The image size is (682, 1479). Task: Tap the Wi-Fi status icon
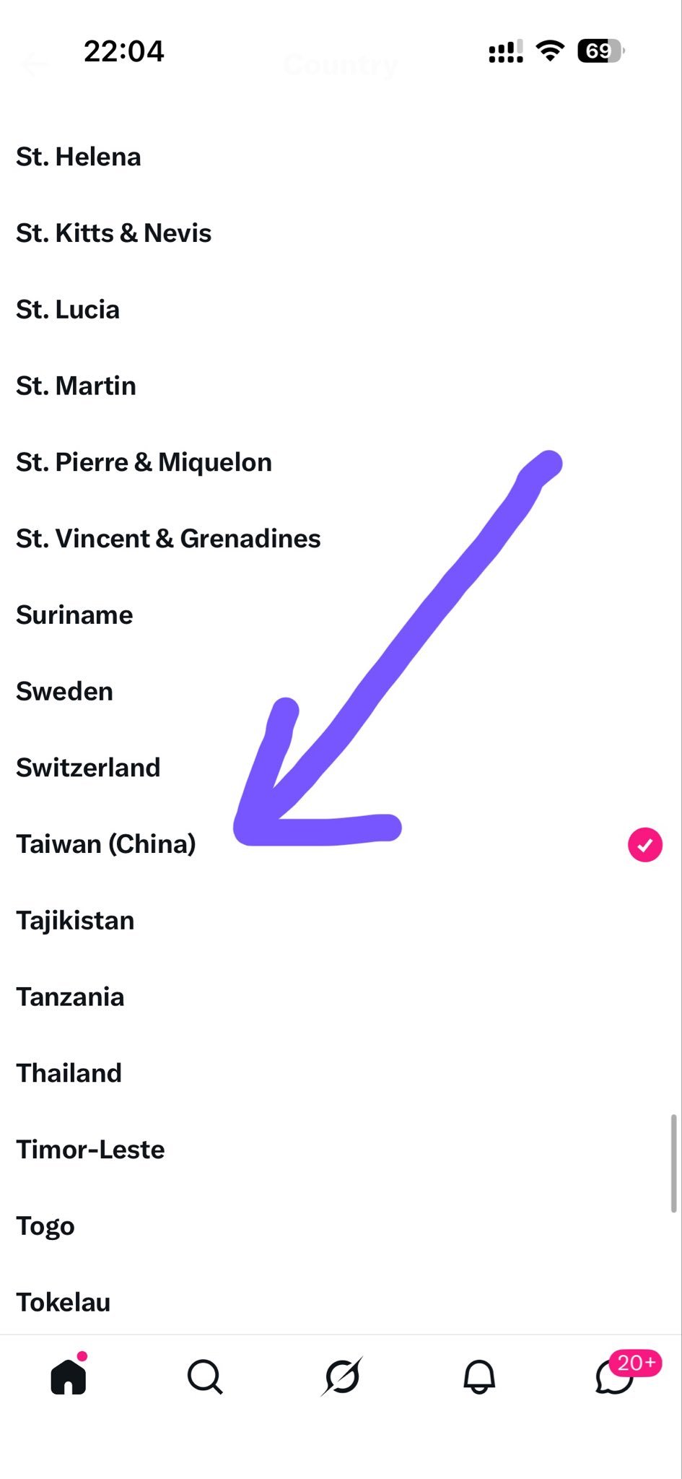click(550, 51)
